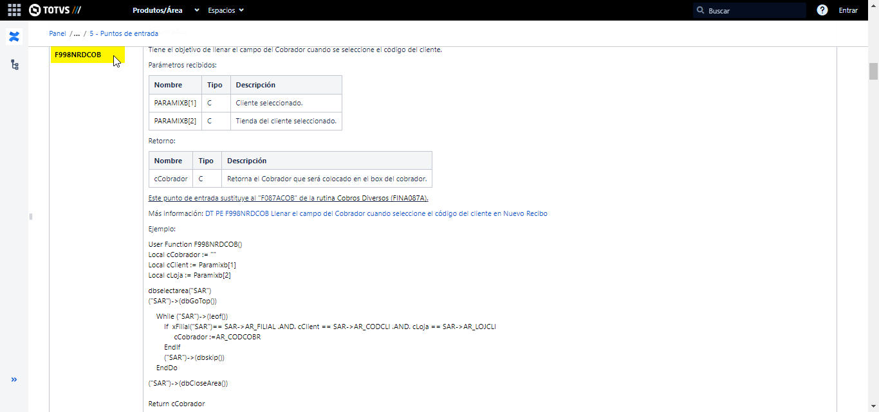Click the sidebar collapse handle on the left edge
This screenshot has width=879, height=412.
click(x=31, y=217)
